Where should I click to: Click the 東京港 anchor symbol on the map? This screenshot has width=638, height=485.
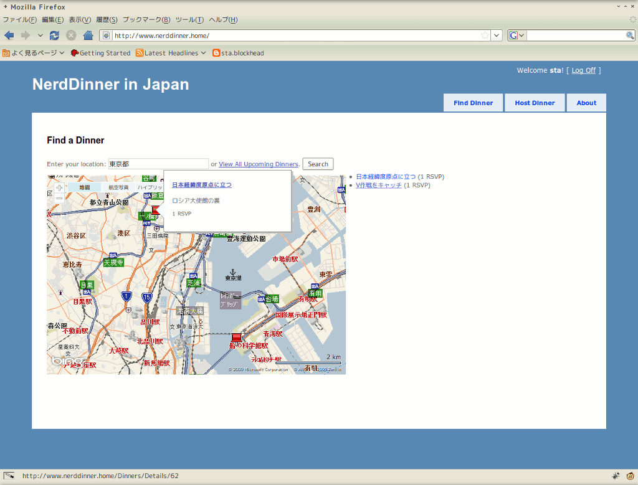click(x=233, y=272)
